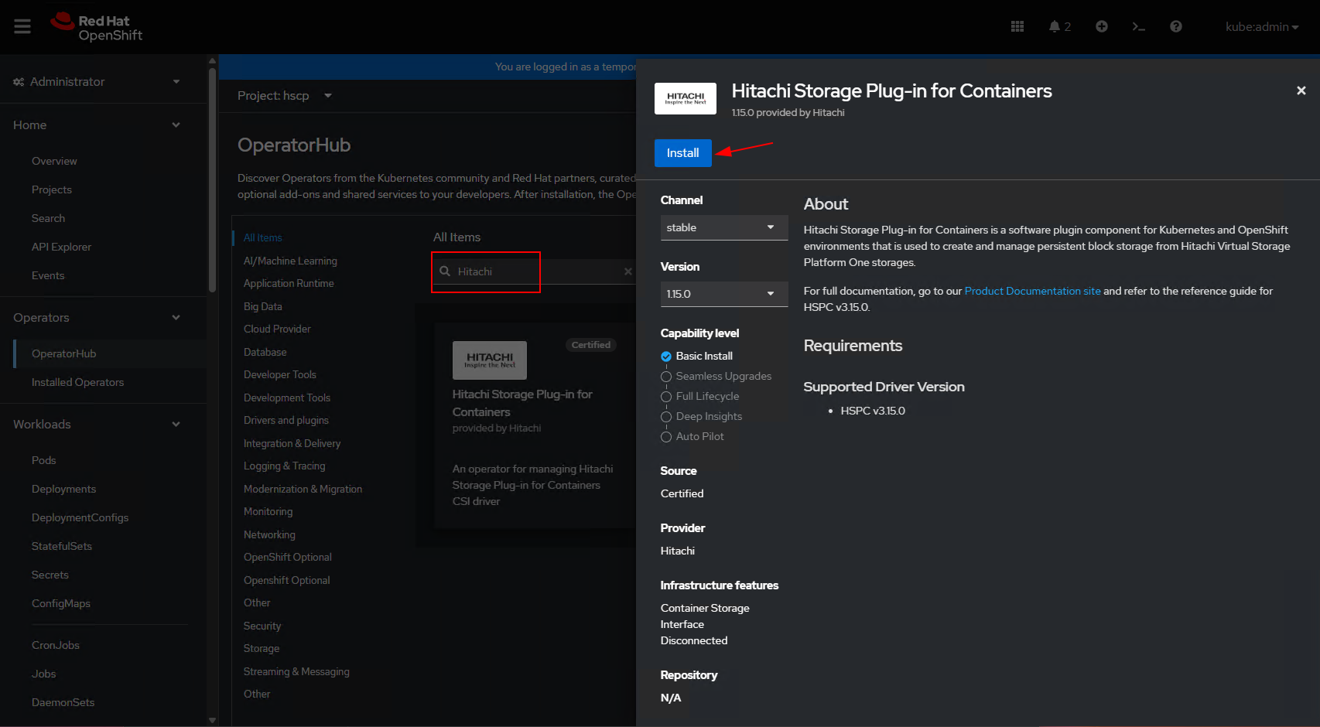Select Deep Insights capability level
This screenshot has height=727, width=1320.
702,416
